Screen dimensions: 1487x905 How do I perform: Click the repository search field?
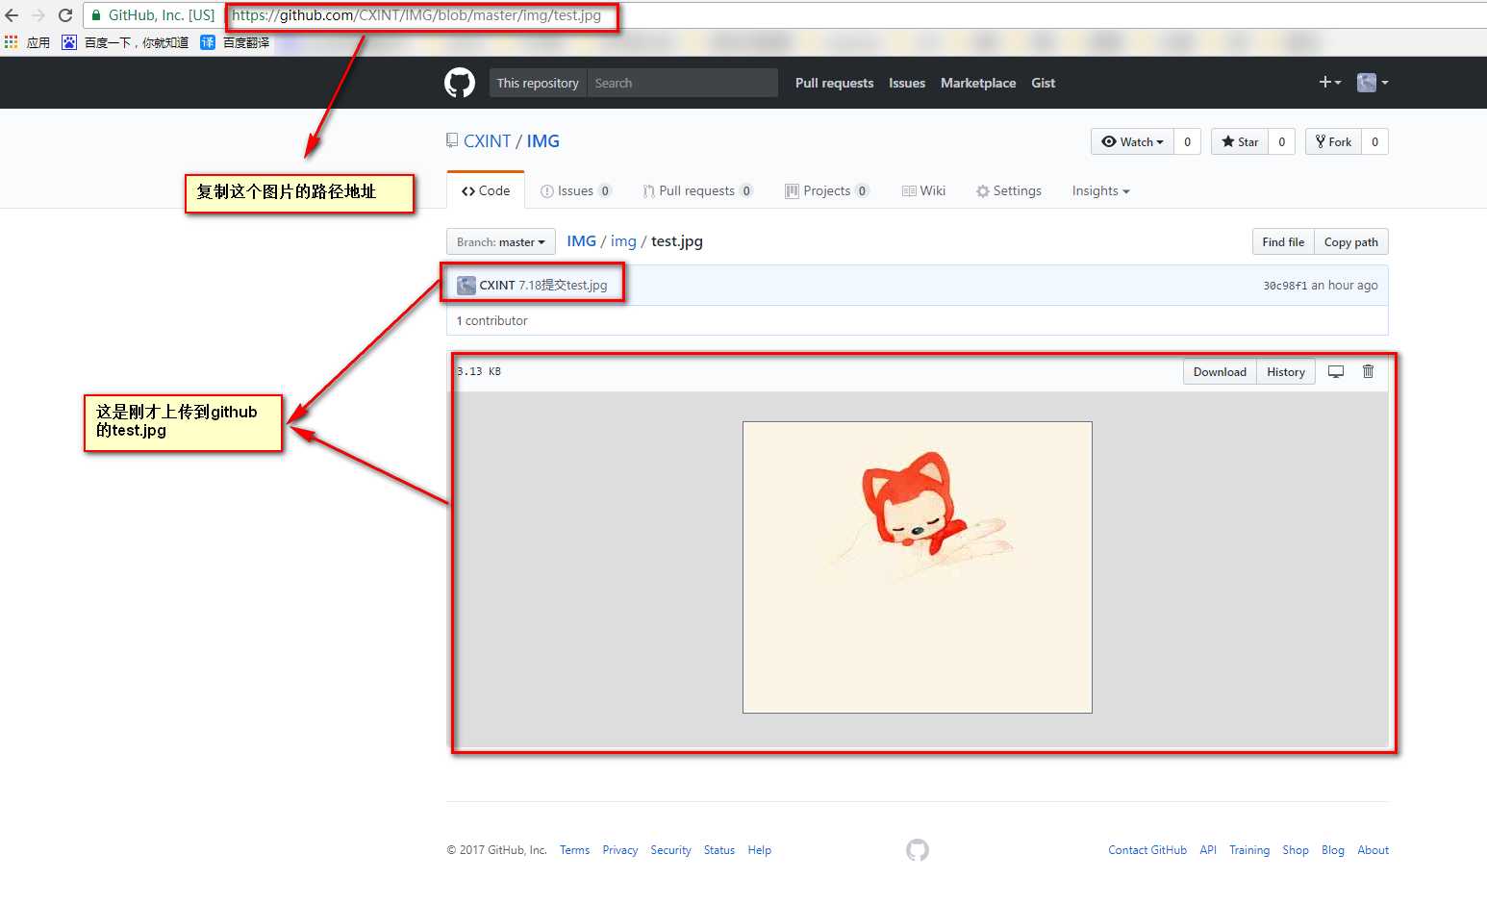683,83
